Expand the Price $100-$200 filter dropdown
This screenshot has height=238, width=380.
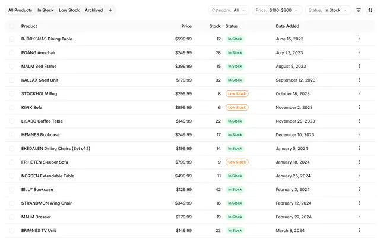277,10
